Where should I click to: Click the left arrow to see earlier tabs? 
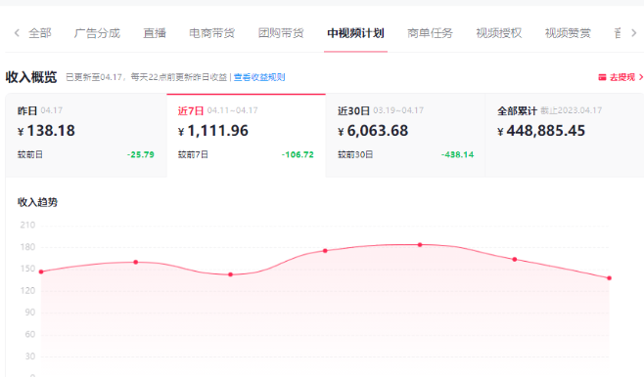pyautogui.click(x=17, y=33)
